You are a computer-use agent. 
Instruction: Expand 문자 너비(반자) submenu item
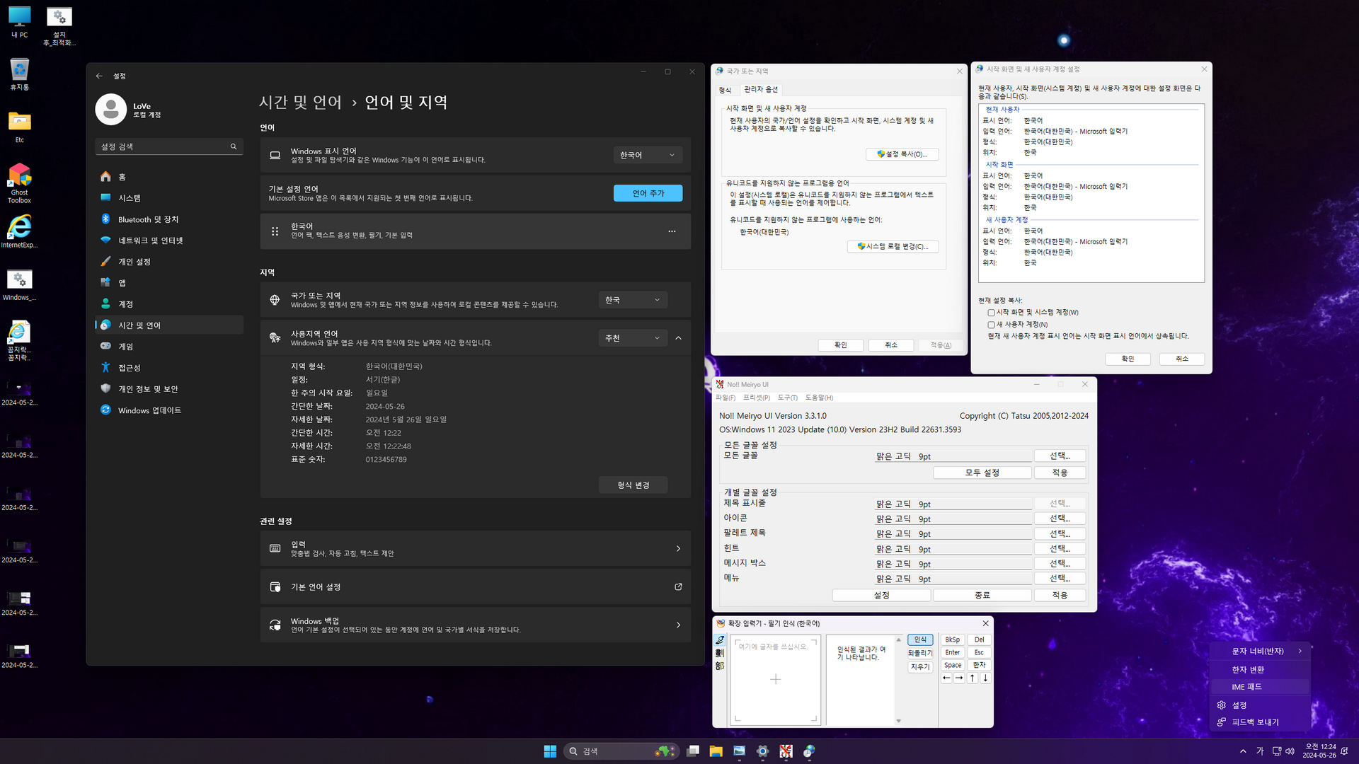[1259, 651]
